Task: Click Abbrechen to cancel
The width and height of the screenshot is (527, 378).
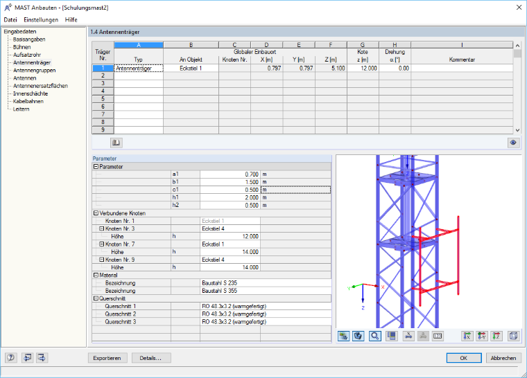Action: click(x=503, y=358)
